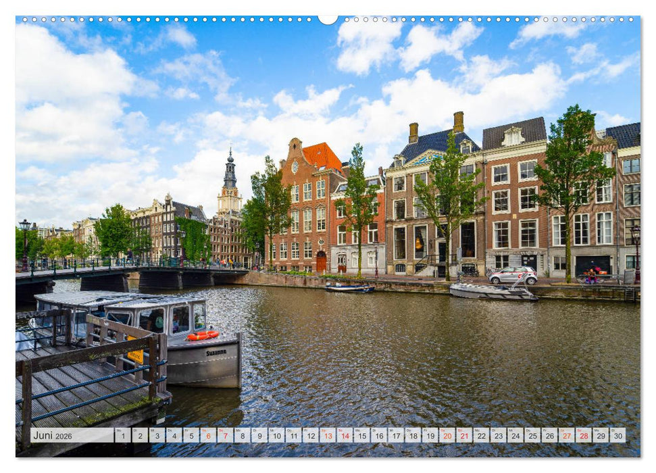Click the red Saturday 6 date cell

pyautogui.click(x=209, y=438)
